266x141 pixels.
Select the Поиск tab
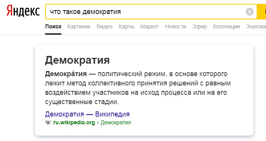tap(53, 26)
